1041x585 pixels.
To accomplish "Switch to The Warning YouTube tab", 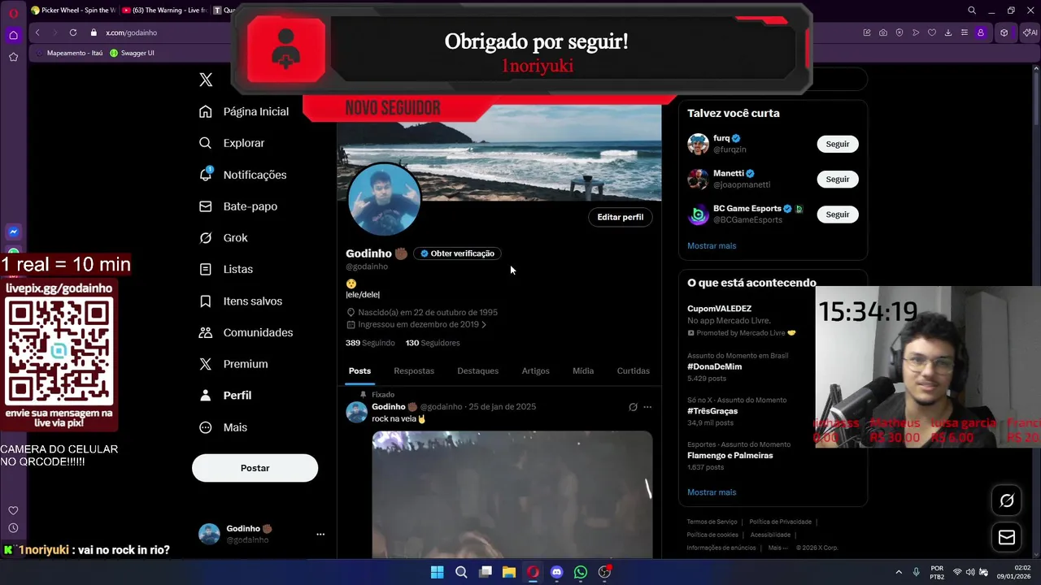I will pos(164,11).
